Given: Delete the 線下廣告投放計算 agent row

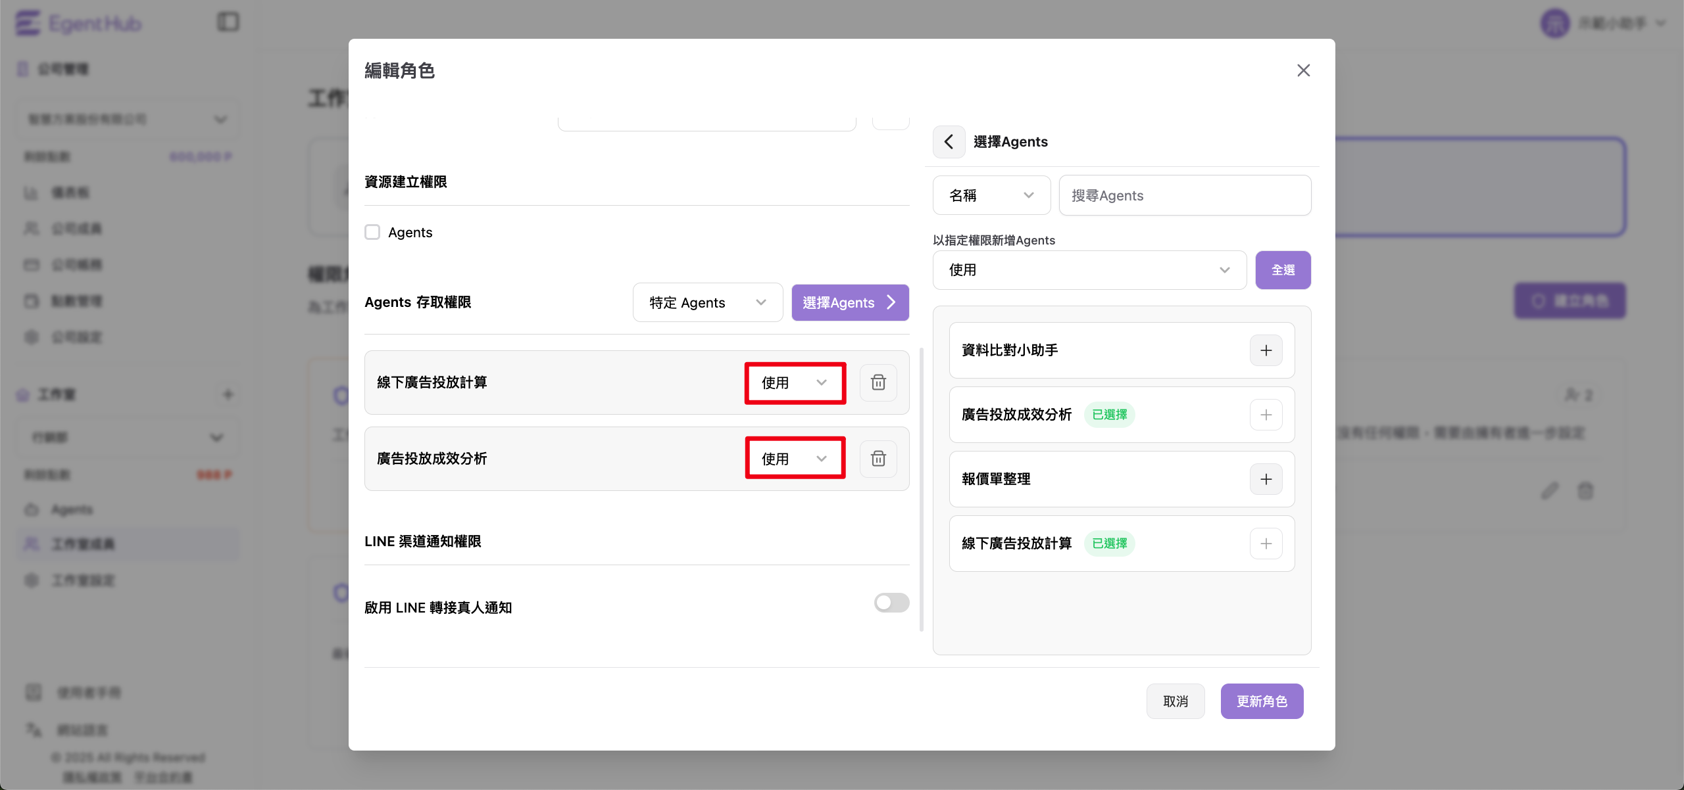Looking at the screenshot, I should click(878, 383).
